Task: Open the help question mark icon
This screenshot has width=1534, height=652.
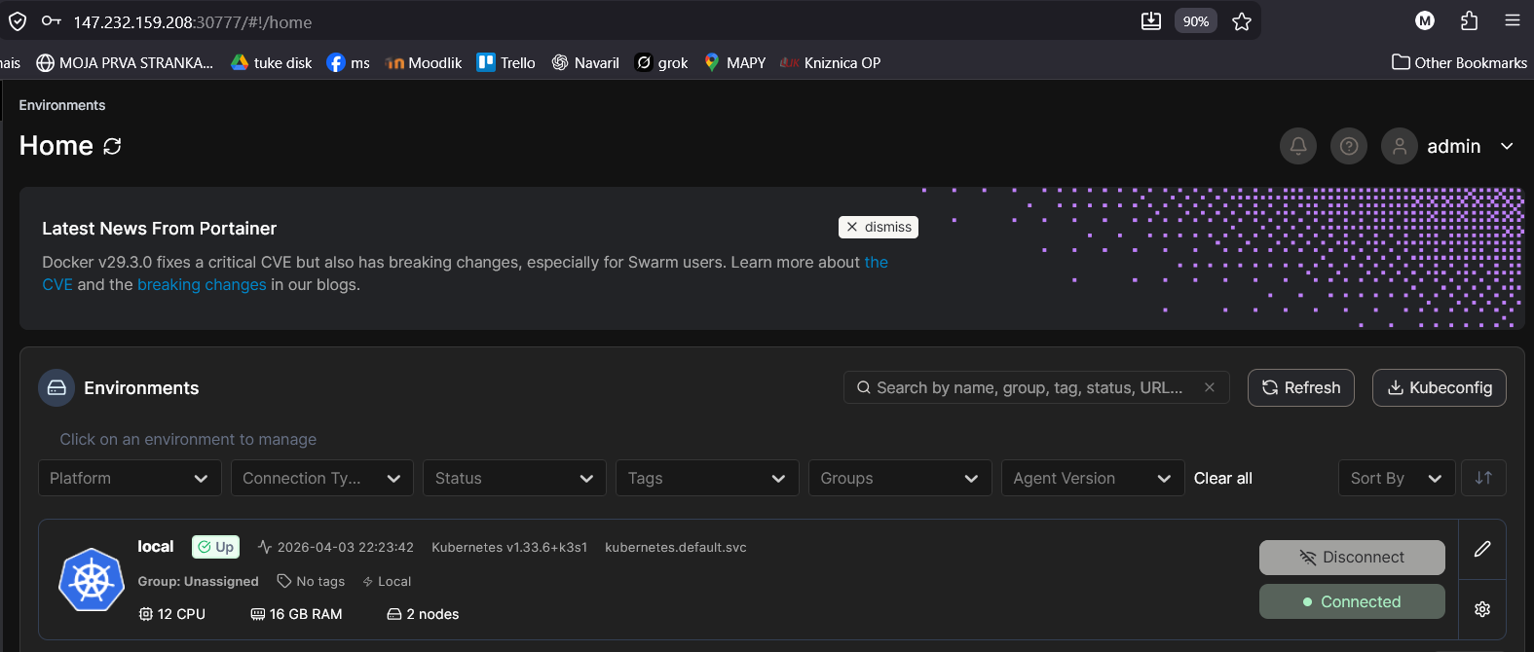Action: 1348,146
